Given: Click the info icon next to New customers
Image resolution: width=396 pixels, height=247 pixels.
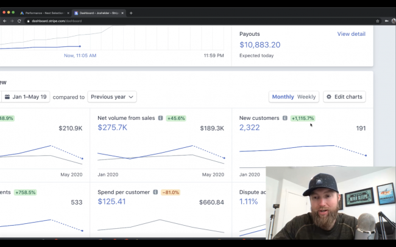Looking at the screenshot, I should tap(285, 118).
